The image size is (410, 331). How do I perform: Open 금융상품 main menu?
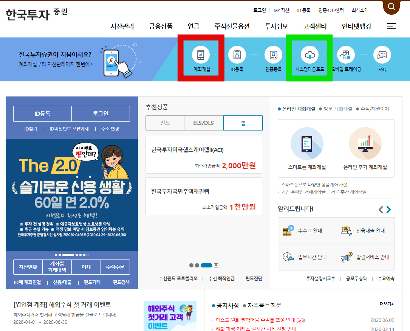tap(161, 26)
